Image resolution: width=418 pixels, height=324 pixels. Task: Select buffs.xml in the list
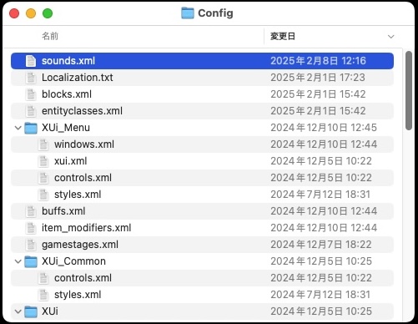[202, 211]
